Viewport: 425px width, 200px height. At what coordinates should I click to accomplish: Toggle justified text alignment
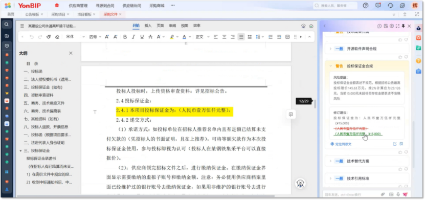click(x=241, y=37)
